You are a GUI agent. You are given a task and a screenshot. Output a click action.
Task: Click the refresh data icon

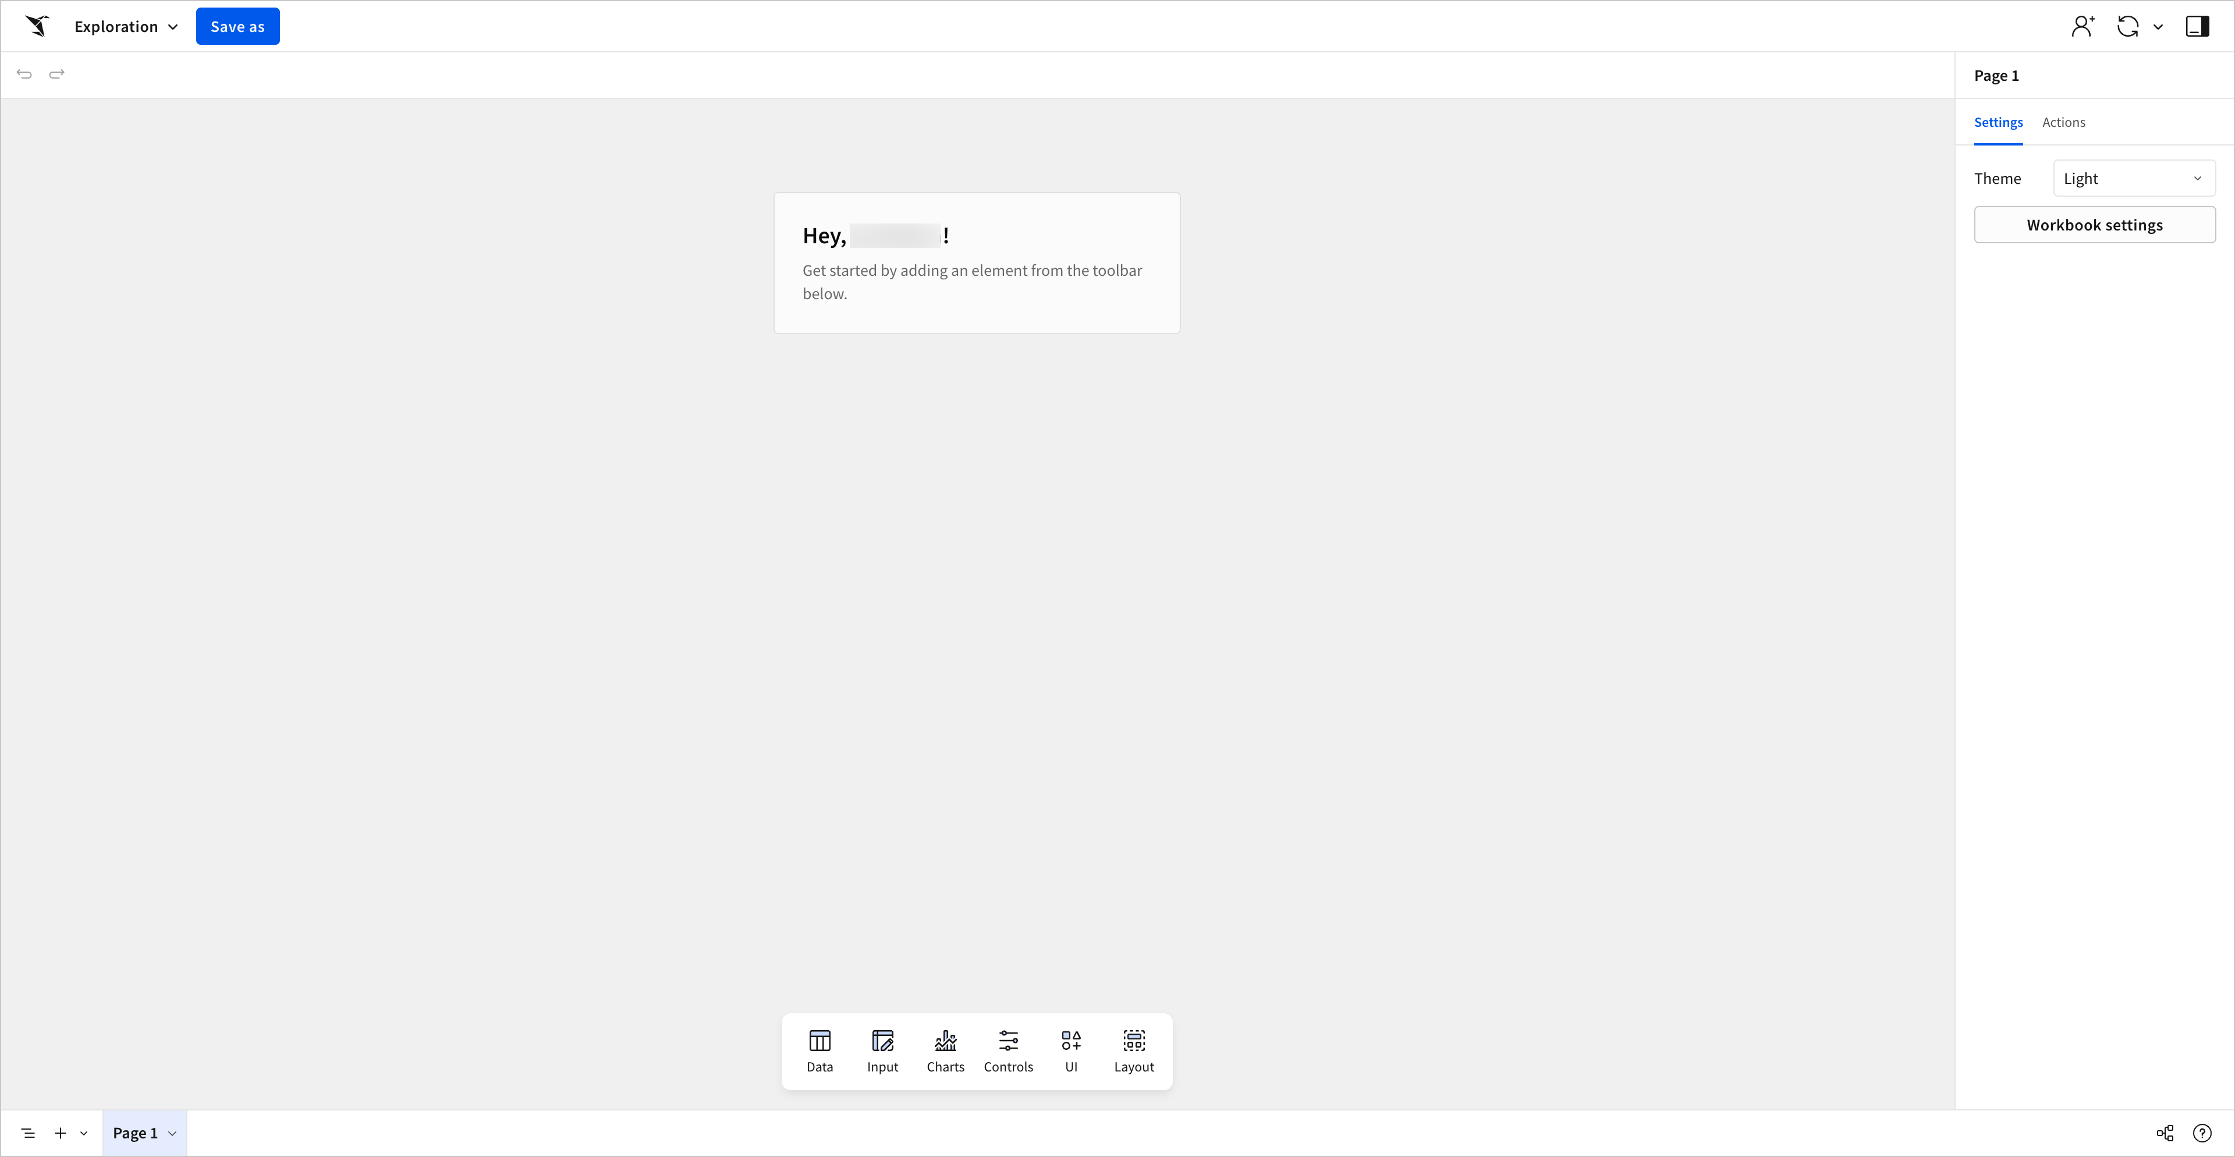click(x=2127, y=26)
